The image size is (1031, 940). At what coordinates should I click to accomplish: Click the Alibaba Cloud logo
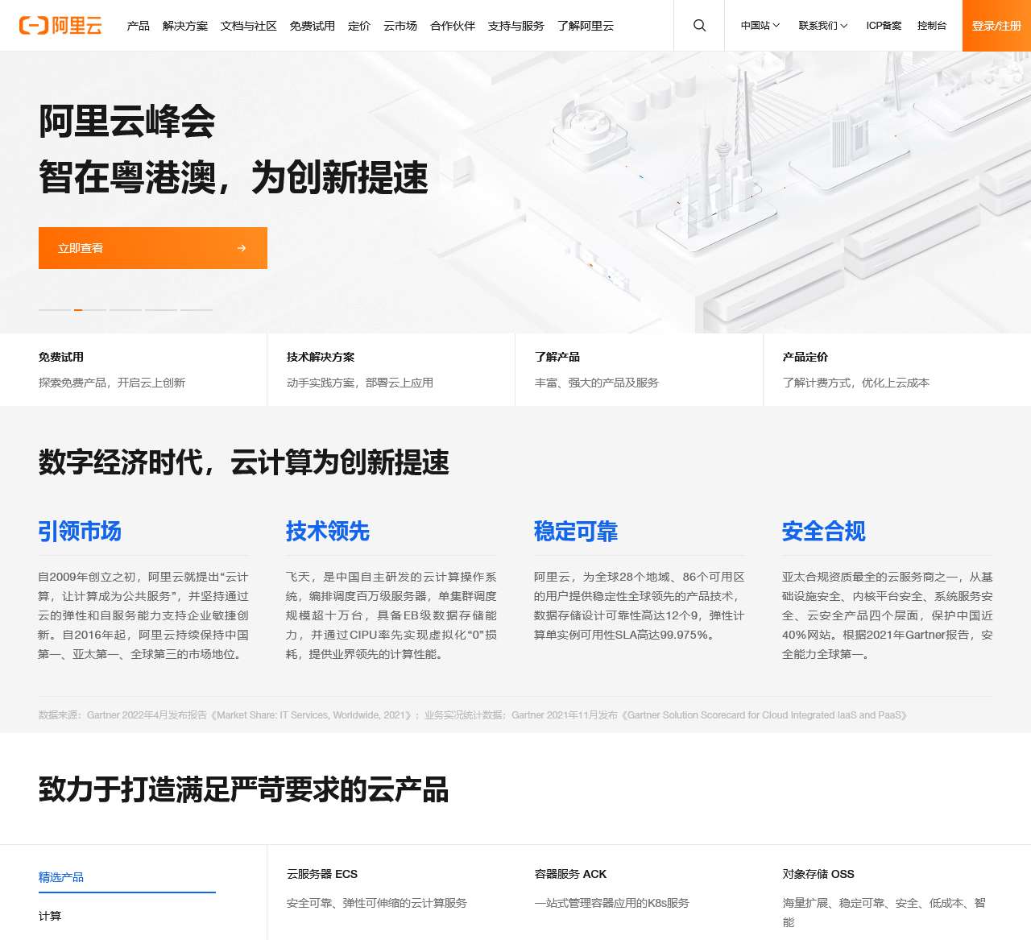pos(60,26)
